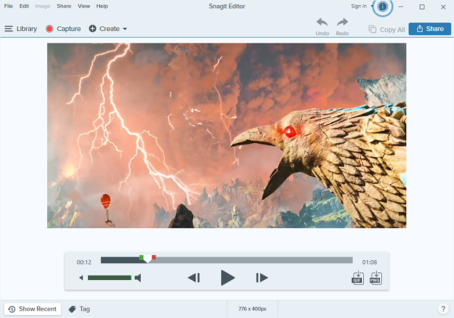Step forward one frame

pyautogui.click(x=262, y=278)
